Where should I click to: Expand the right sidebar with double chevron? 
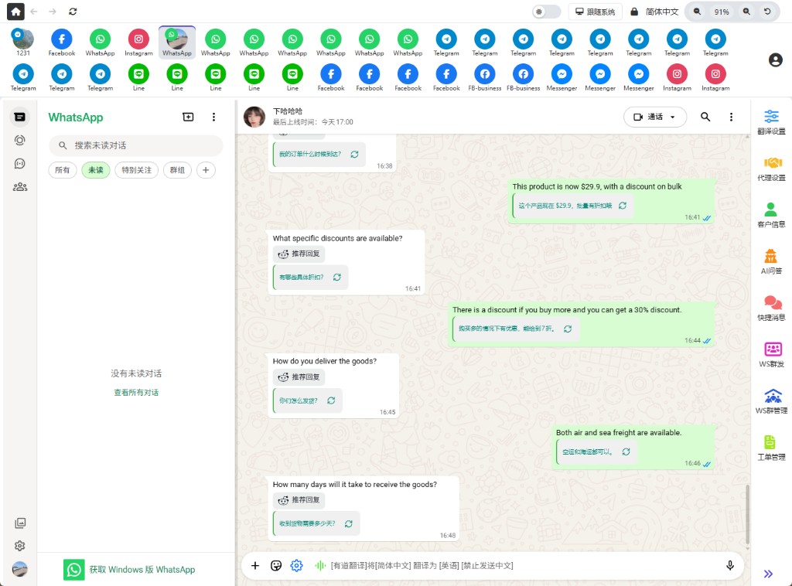tap(768, 574)
